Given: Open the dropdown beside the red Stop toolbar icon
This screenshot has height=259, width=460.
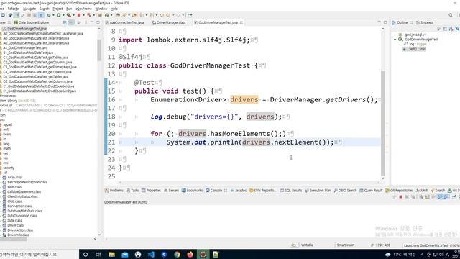Looking at the screenshot, I should (x=83, y=15).
